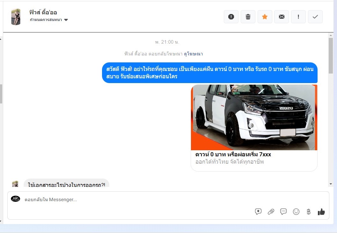Screen dimensions: 337x233
Task: Send a thumbs-up like
Action: (321, 212)
